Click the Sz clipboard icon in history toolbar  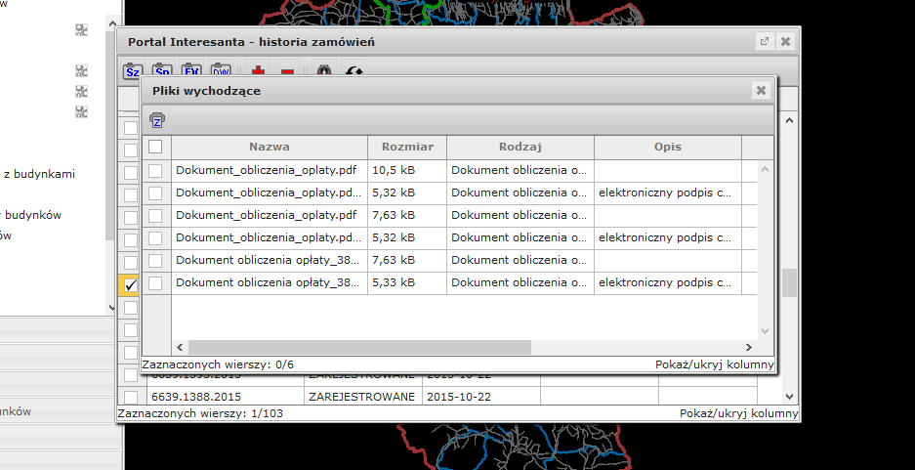133,71
